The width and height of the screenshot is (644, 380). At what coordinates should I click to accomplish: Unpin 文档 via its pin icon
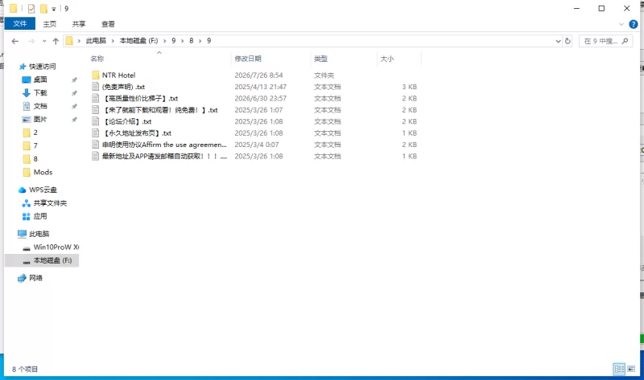point(74,106)
